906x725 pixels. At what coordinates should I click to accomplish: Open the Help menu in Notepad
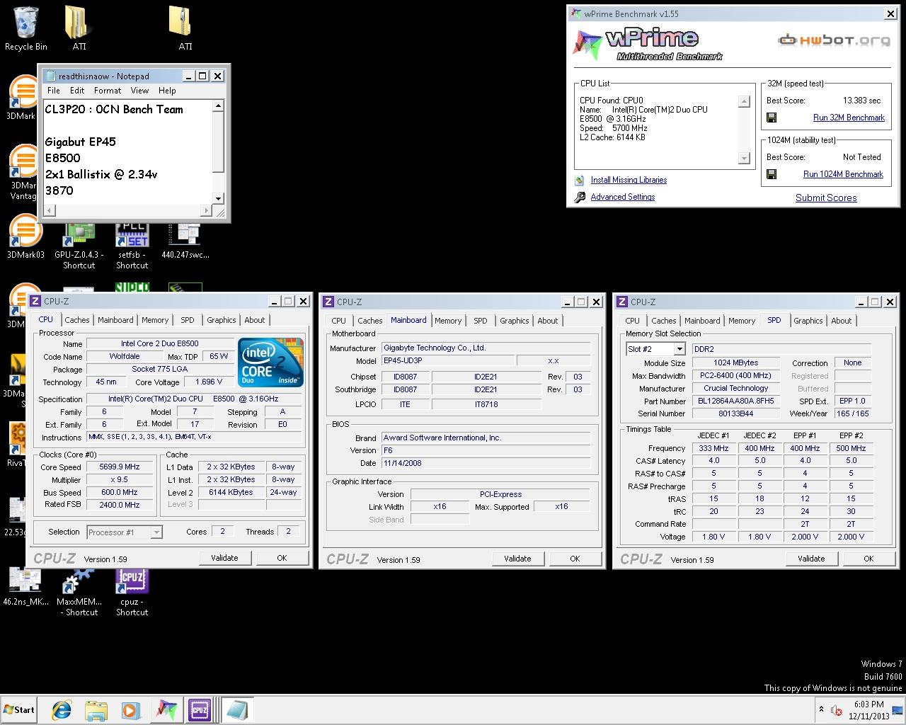click(x=167, y=91)
